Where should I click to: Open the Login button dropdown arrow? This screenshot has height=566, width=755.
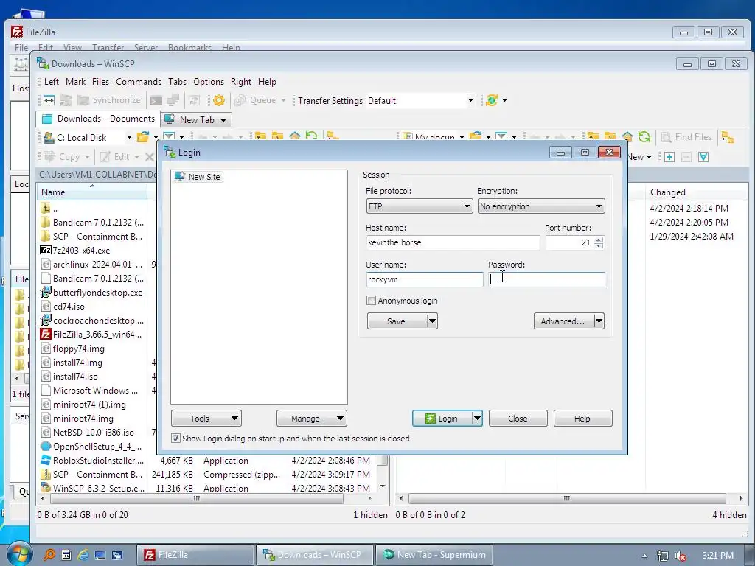(477, 419)
